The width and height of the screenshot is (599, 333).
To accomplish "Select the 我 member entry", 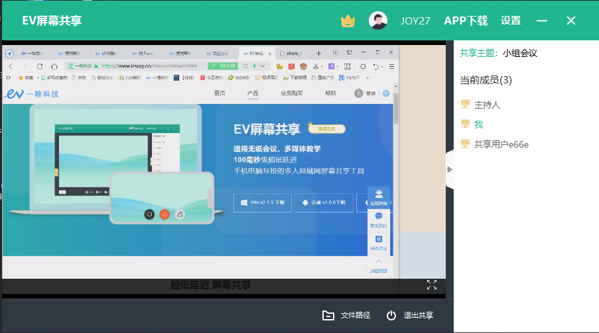I will tap(478, 124).
